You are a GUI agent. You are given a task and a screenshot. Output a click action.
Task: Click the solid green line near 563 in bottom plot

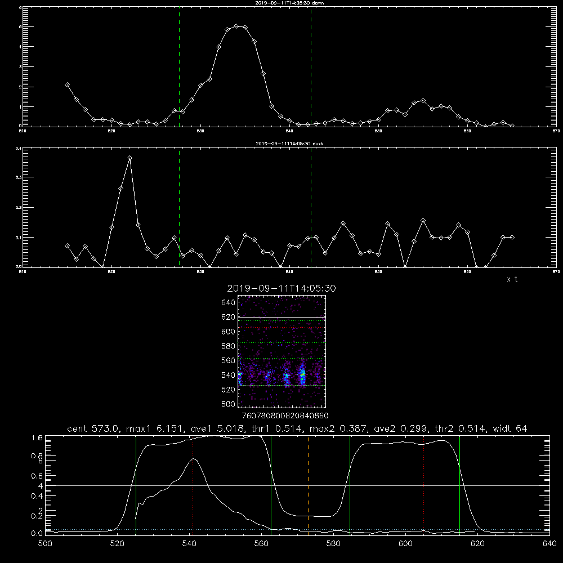pyautogui.click(x=271, y=485)
